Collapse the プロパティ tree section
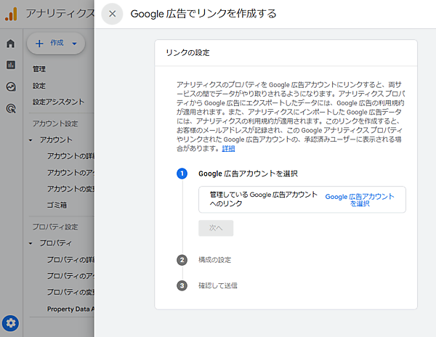This screenshot has width=436, height=337. pos(31,243)
